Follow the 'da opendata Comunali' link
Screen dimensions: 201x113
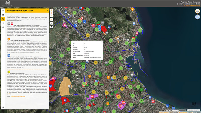[x=192, y=6]
